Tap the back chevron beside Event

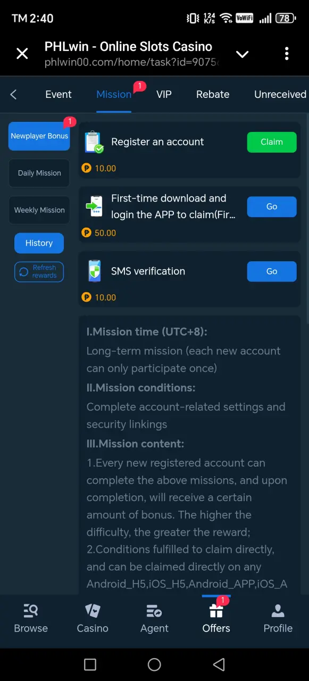pos(13,94)
